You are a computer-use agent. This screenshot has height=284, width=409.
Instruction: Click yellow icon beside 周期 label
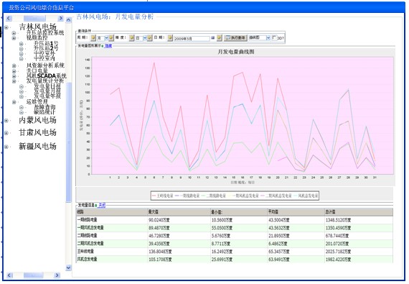(x=93, y=38)
